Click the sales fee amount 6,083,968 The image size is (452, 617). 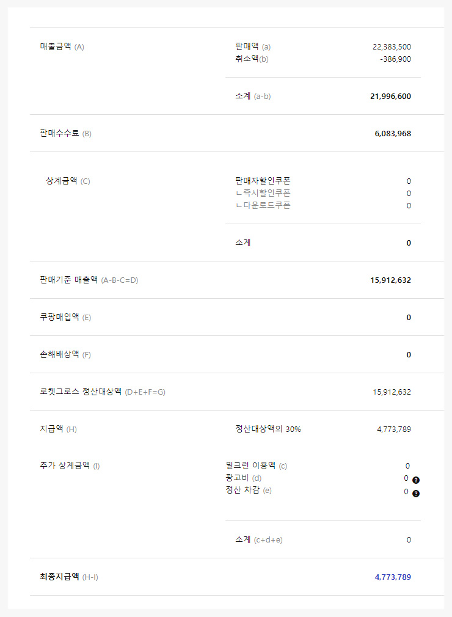(393, 133)
